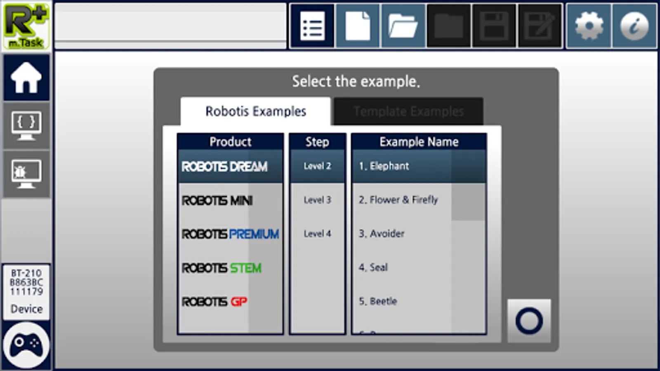Click the disabled dark folder icon
Viewport: 660px width, 371px height.
tap(448, 26)
